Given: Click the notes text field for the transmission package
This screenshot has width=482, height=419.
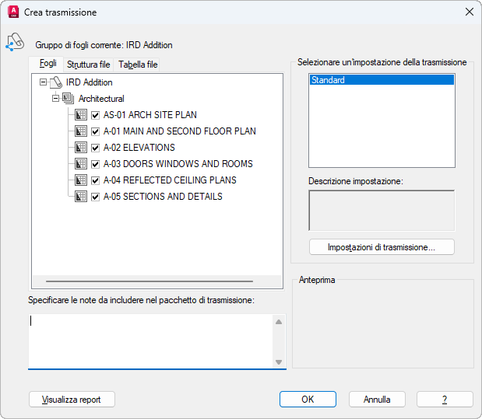Looking at the screenshot, I should pyautogui.click(x=150, y=340).
